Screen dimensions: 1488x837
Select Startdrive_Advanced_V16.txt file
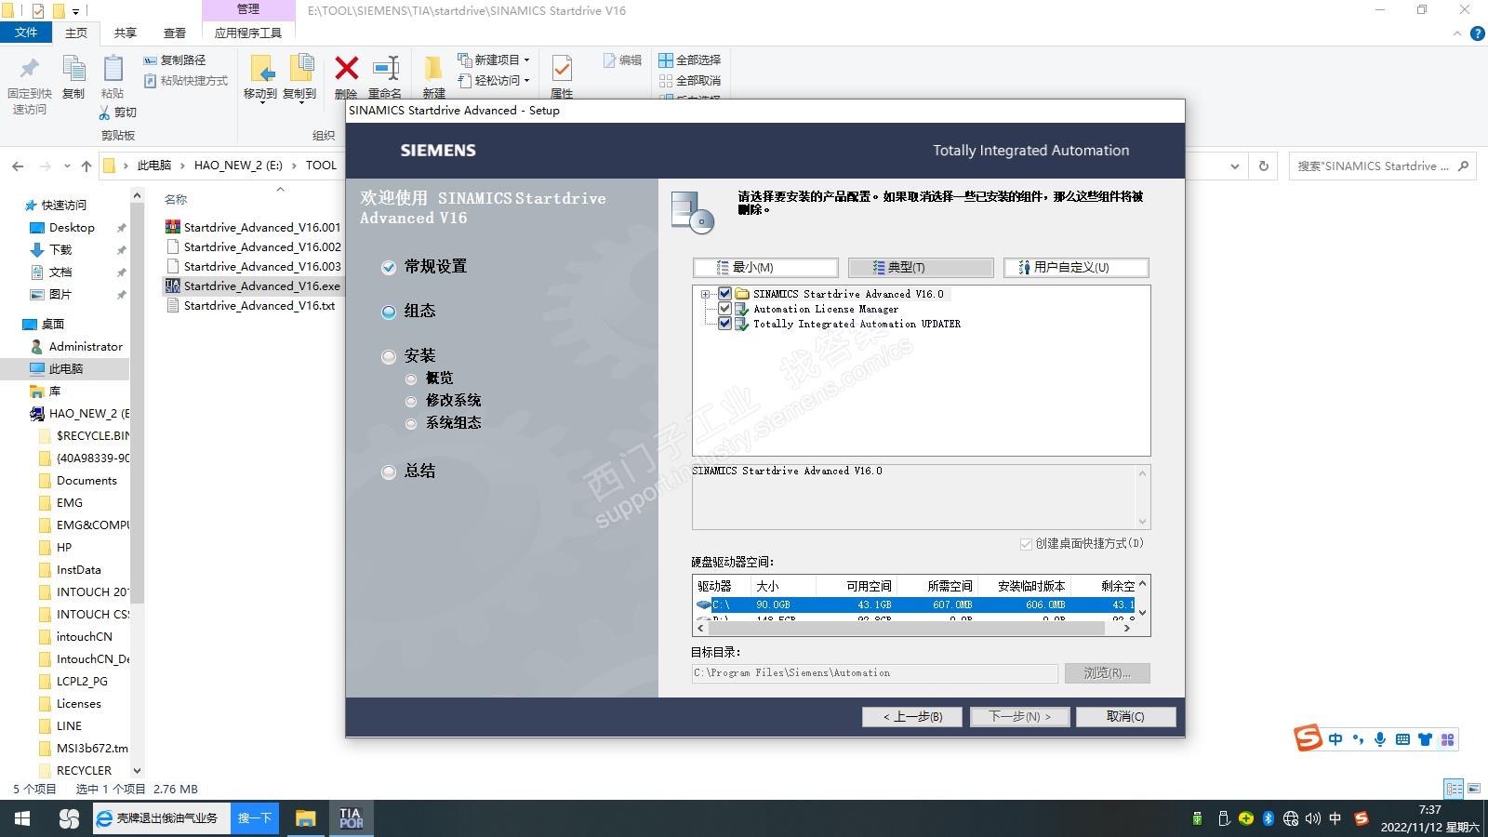(x=250, y=305)
